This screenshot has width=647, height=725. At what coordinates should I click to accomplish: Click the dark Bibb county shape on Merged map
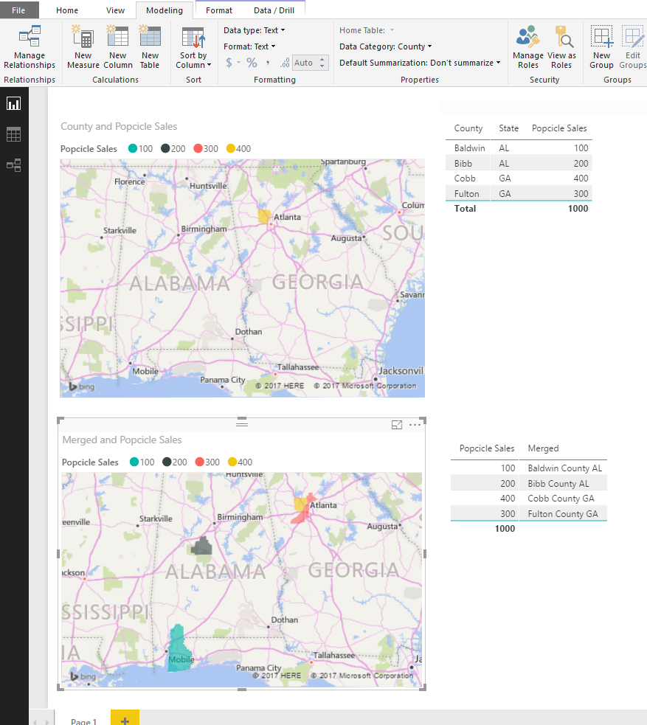tap(202, 547)
